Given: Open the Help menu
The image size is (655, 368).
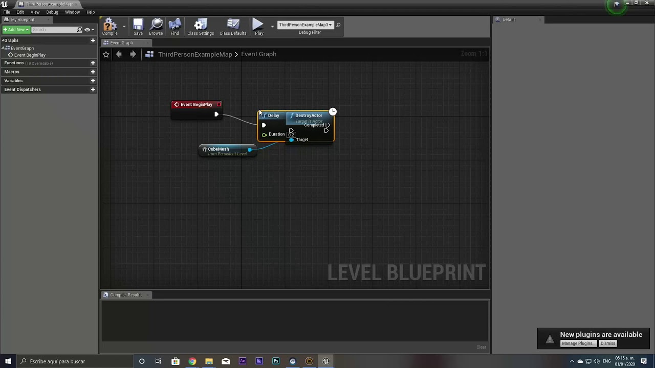Looking at the screenshot, I should coord(91,12).
